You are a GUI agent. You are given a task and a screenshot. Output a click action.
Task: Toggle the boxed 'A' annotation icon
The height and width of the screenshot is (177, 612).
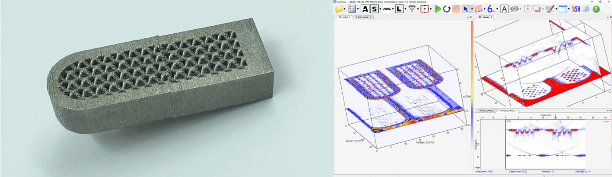point(504,9)
